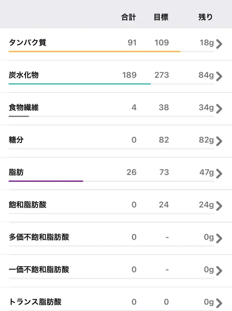Tap the 多価不飽和脂肪酸 chevron icon

coord(219,238)
